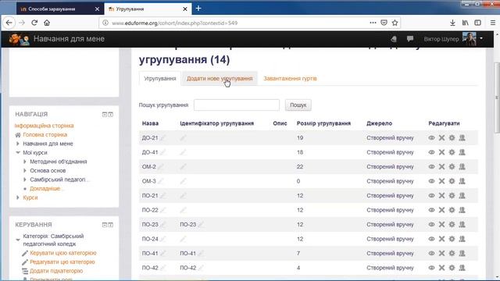Bookmark this page with star icon
This screenshot has width=500, height=281.
(x=395, y=23)
